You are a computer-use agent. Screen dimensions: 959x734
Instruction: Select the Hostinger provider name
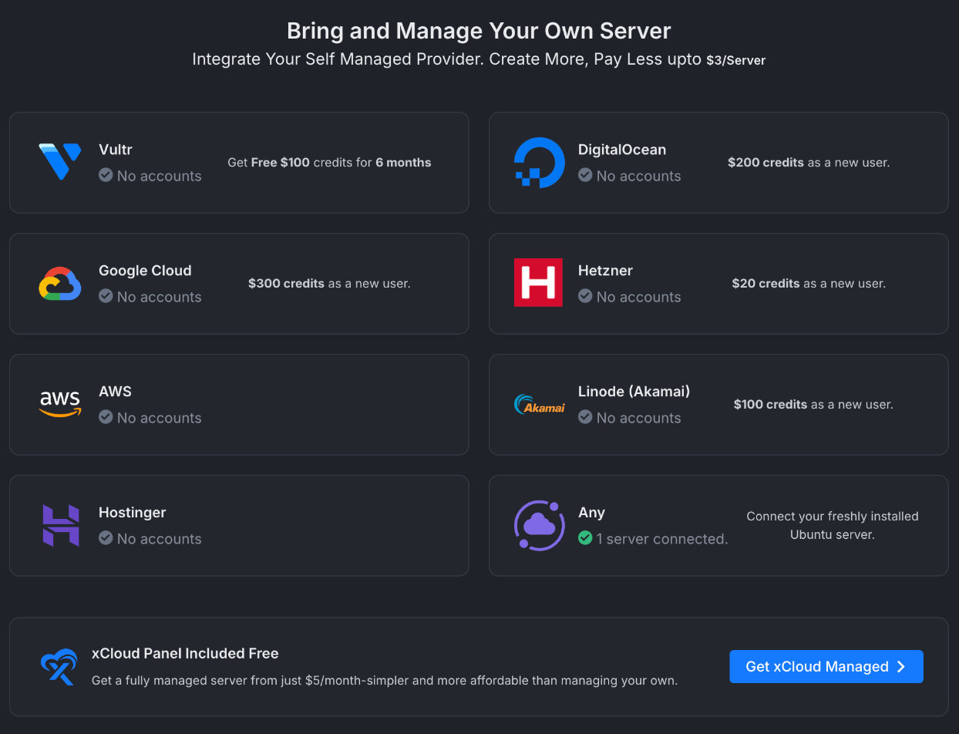tap(132, 513)
